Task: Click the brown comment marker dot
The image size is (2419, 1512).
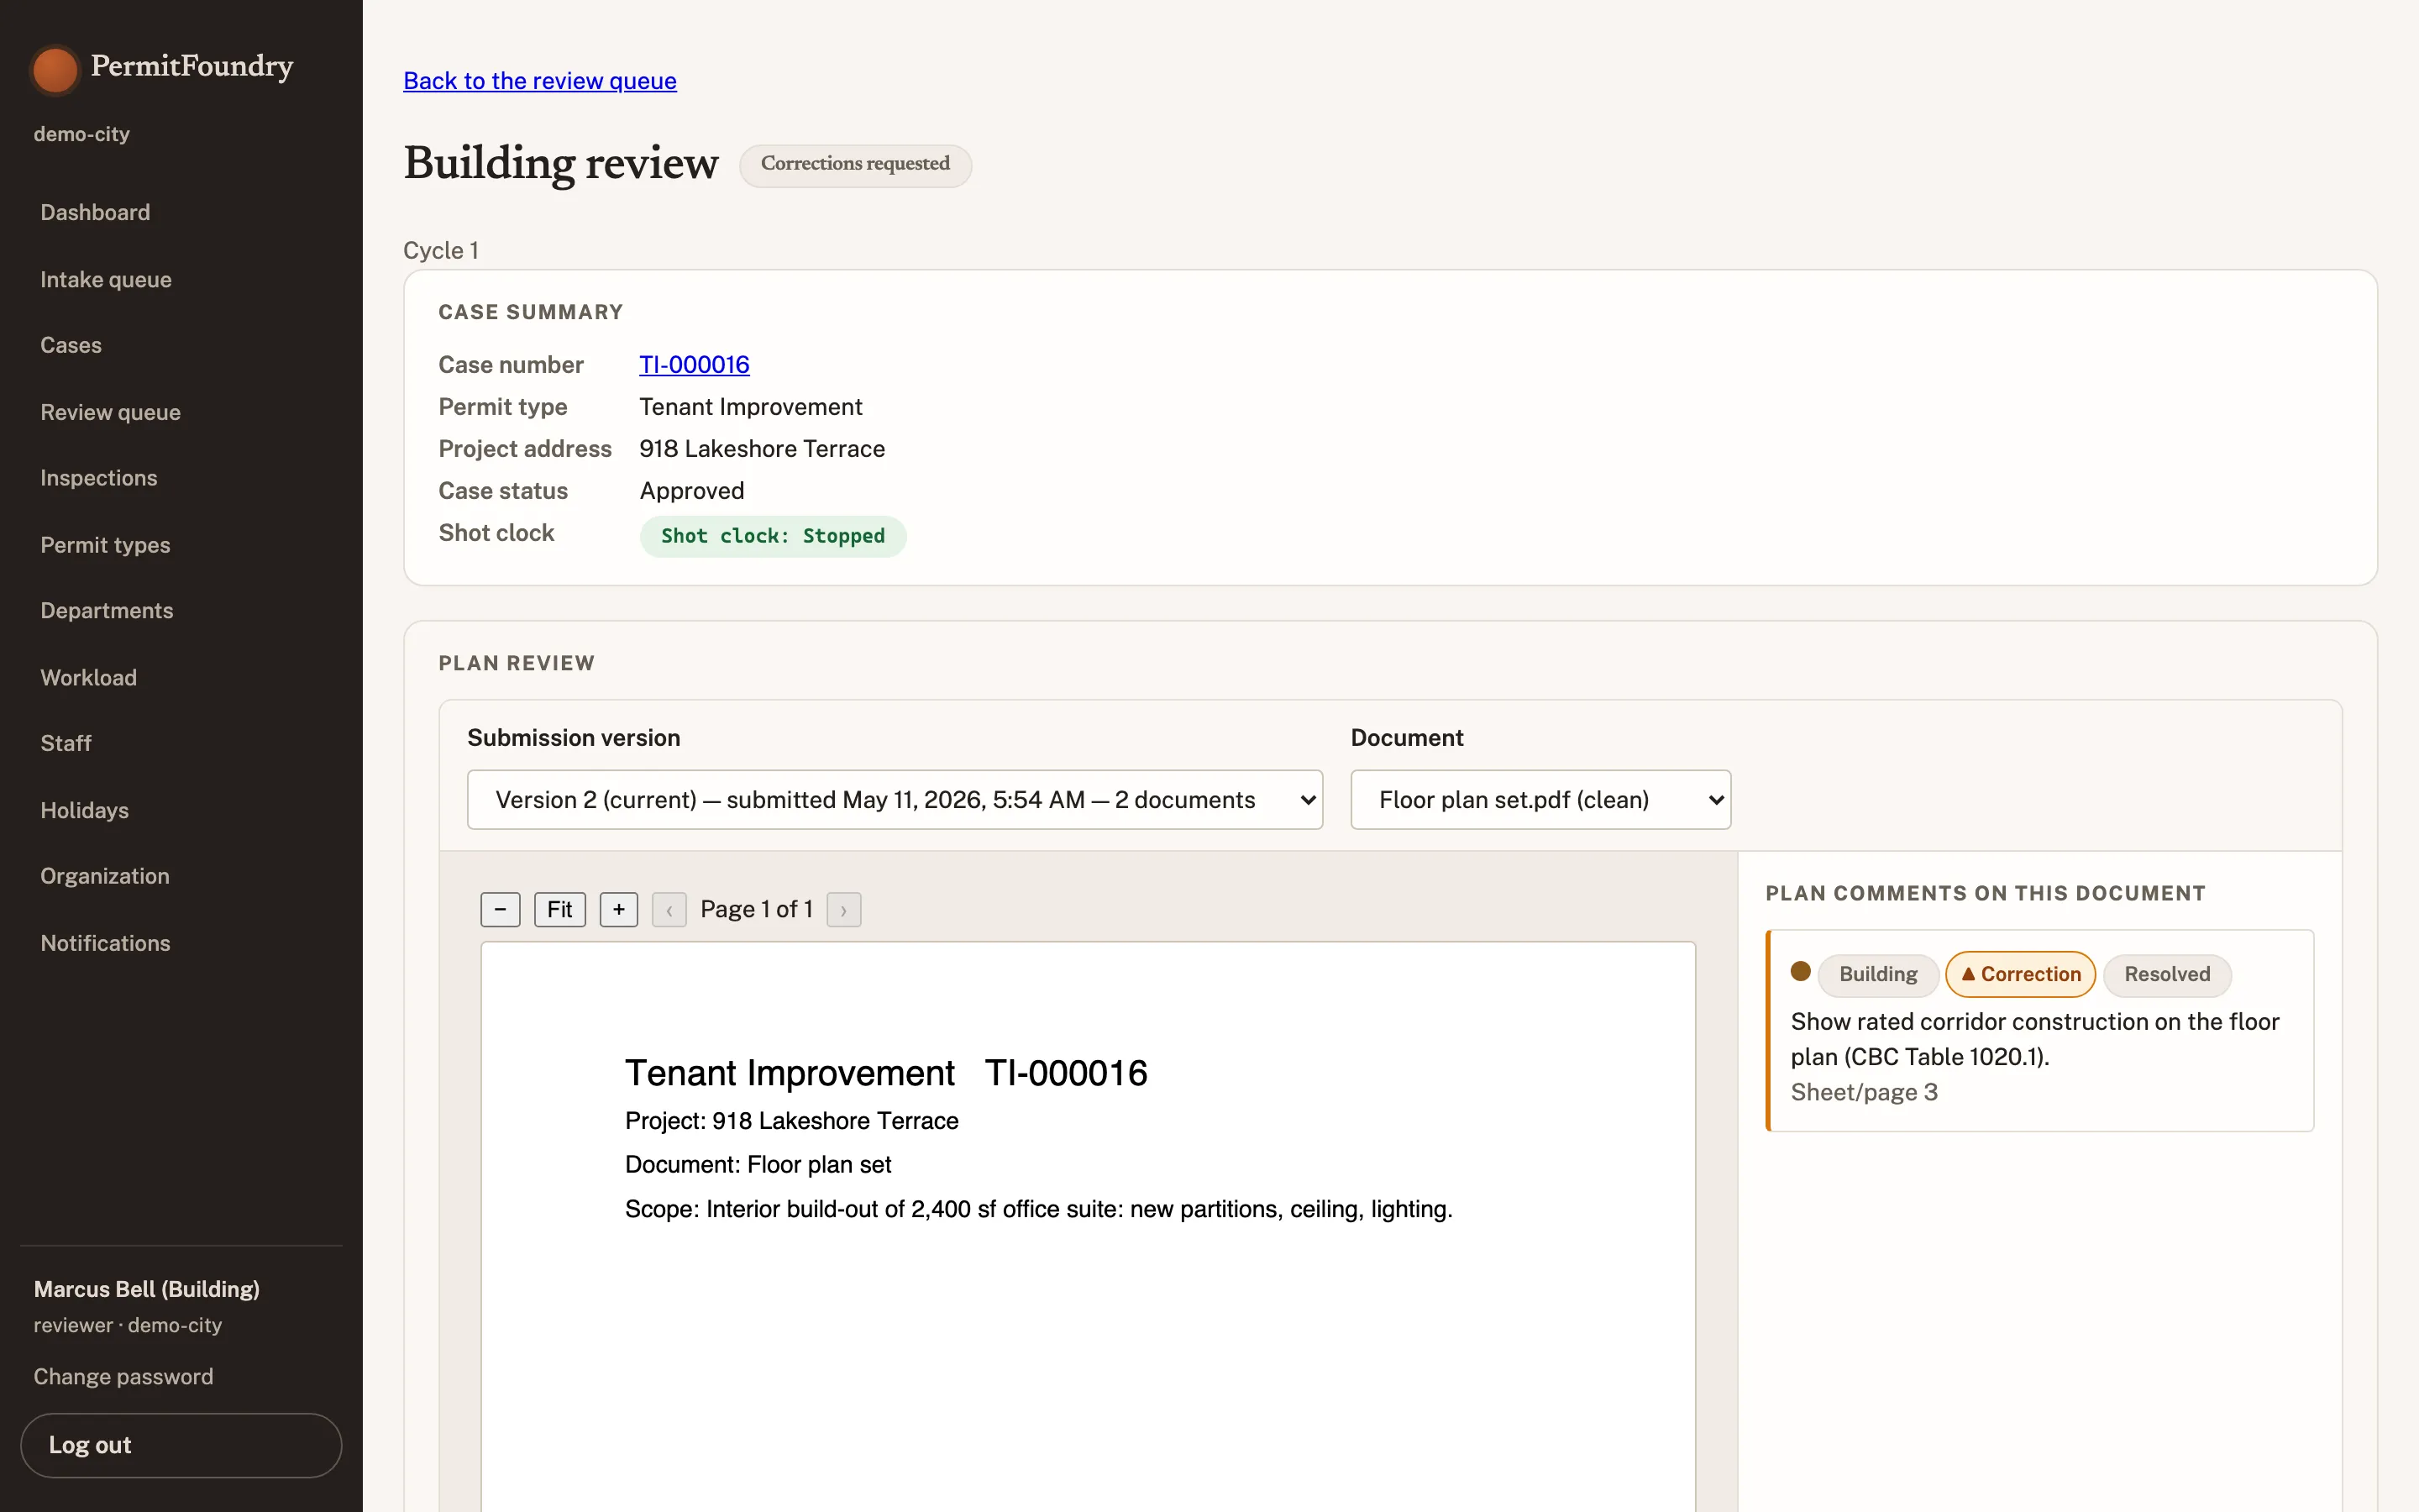Action: tap(1800, 971)
